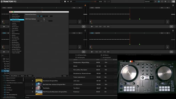
Task: Expand the Home folder node
Action: [x=3, y=85]
